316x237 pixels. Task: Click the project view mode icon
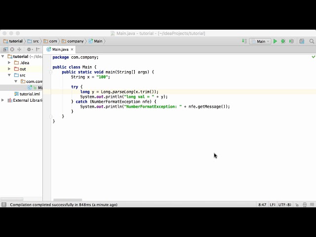5,49
